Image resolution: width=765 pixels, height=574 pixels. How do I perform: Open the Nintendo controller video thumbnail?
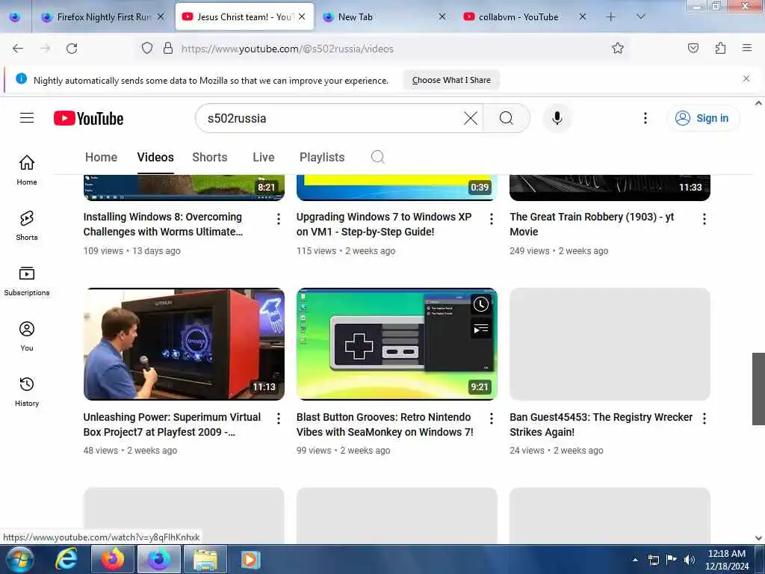(397, 344)
